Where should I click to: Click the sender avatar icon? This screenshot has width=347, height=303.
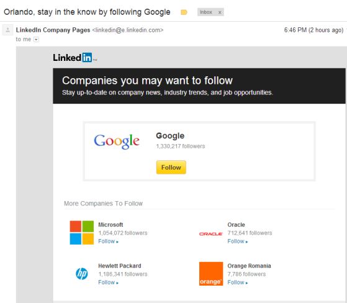(x=7, y=30)
